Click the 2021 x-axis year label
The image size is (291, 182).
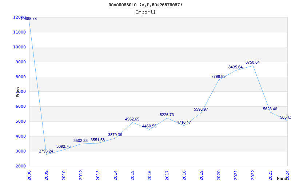[x=236, y=175]
